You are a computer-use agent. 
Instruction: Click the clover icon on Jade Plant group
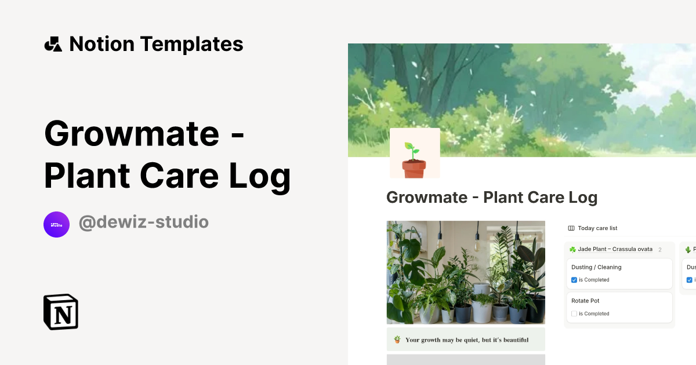pos(573,249)
